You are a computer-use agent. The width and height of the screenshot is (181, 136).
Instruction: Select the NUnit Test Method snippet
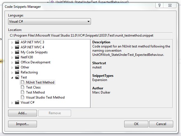(40, 82)
